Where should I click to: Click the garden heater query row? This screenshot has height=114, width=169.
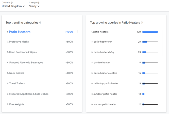click(x=125, y=63)
